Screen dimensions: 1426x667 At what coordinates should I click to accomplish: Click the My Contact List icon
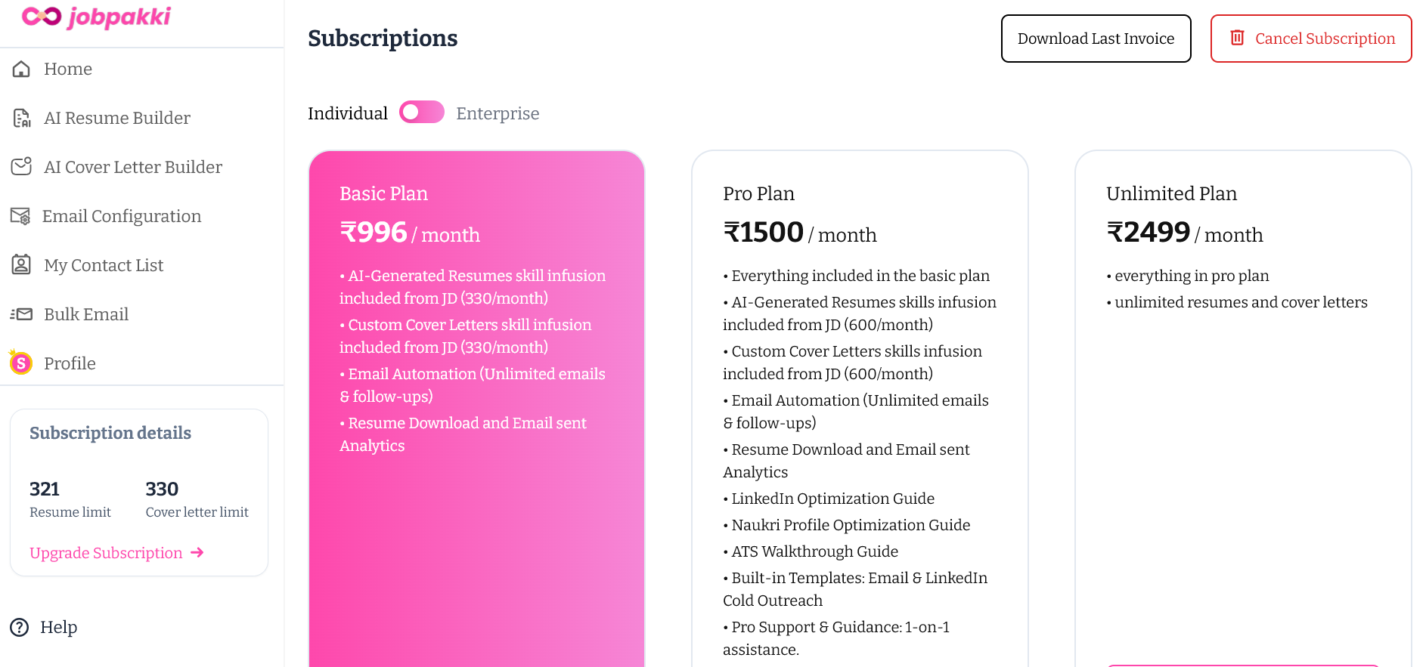coord(21,265)
